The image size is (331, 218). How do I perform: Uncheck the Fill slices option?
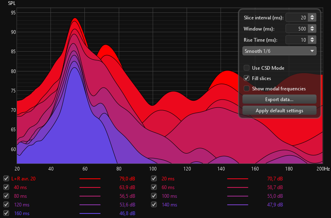point(247,78)
